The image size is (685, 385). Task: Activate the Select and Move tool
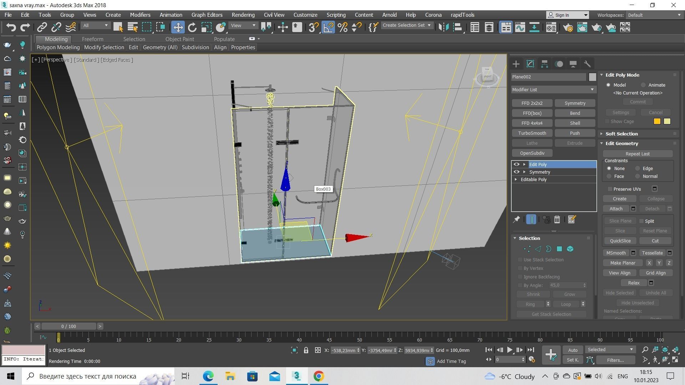[178, 27]
